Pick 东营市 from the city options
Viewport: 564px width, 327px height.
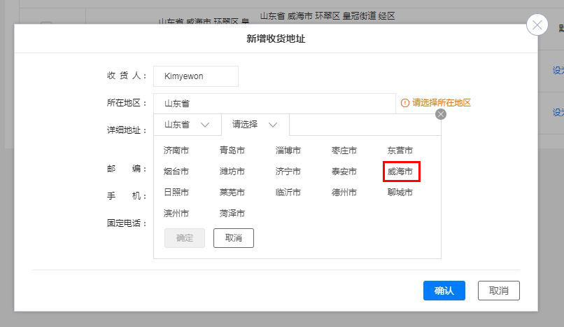(400, 151)
